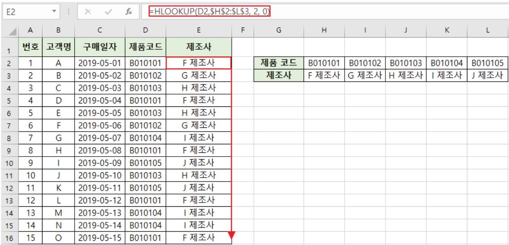Click the date cell 2019-05-10

100,175
